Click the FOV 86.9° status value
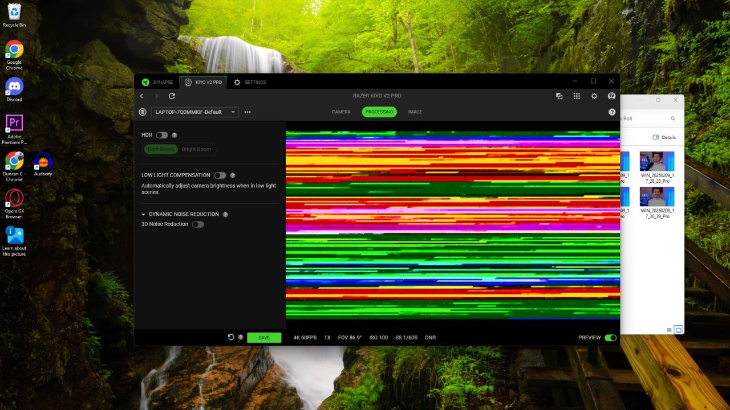This screenshot has width=730, height=410. click(x=350, y=338)
